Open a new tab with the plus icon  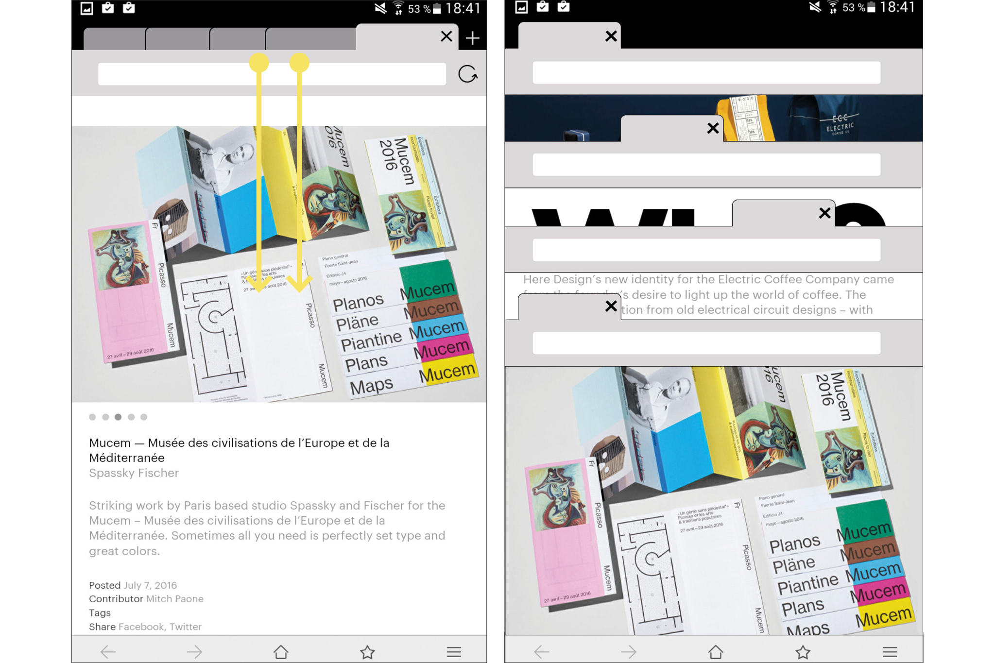[472, 37]
